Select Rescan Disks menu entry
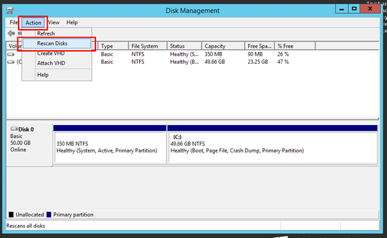 click(x=57, y=43)
